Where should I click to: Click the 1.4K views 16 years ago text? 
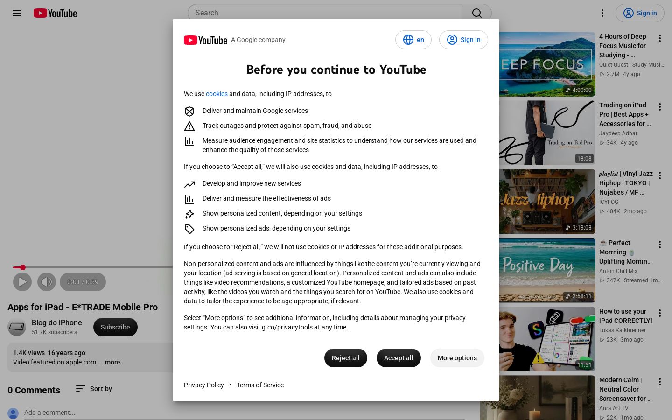[49, 353]
